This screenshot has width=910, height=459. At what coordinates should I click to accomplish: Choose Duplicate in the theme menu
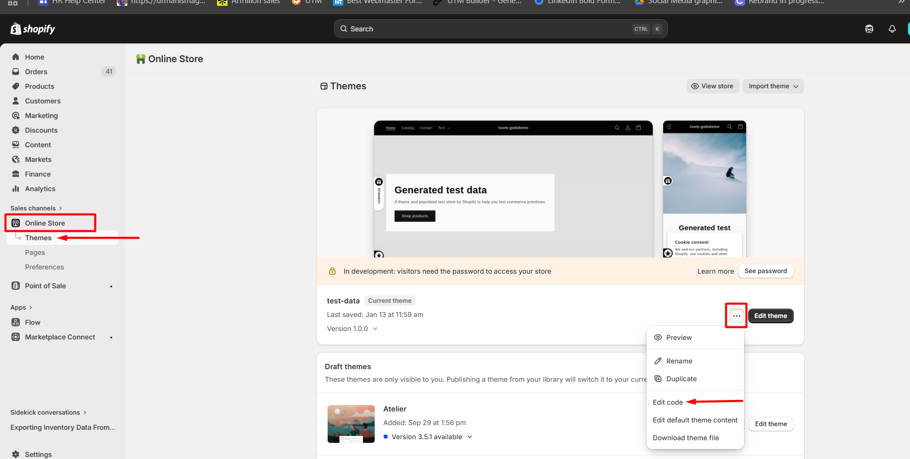(x=681, y=379)
